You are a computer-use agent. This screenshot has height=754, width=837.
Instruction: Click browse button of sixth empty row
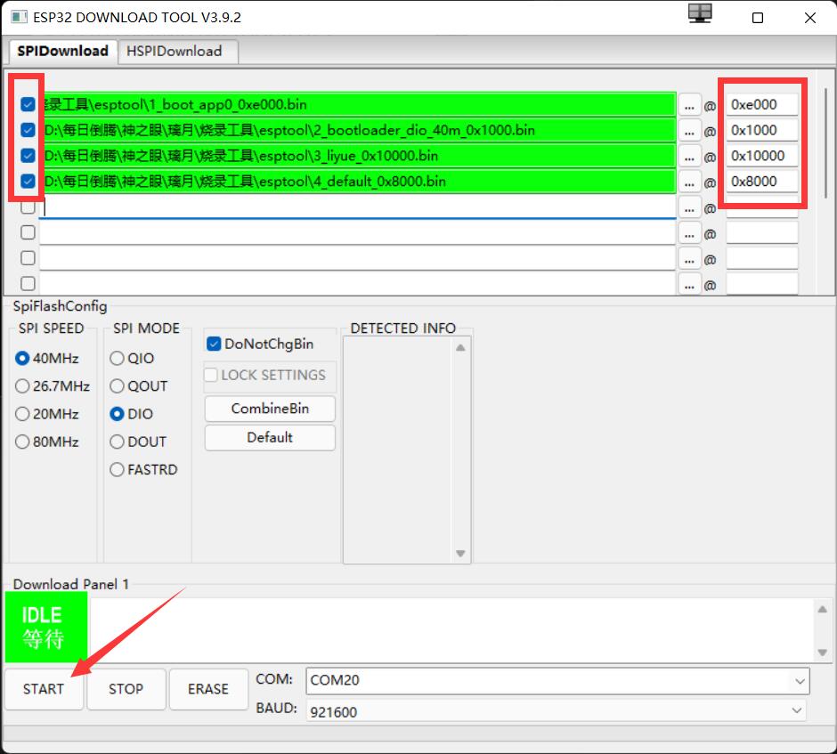tap(690, 232)
